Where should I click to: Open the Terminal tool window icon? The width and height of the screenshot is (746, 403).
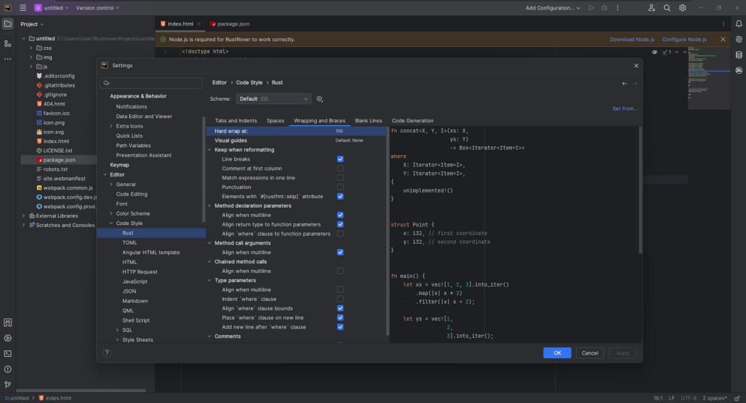[x=7, y=354]
